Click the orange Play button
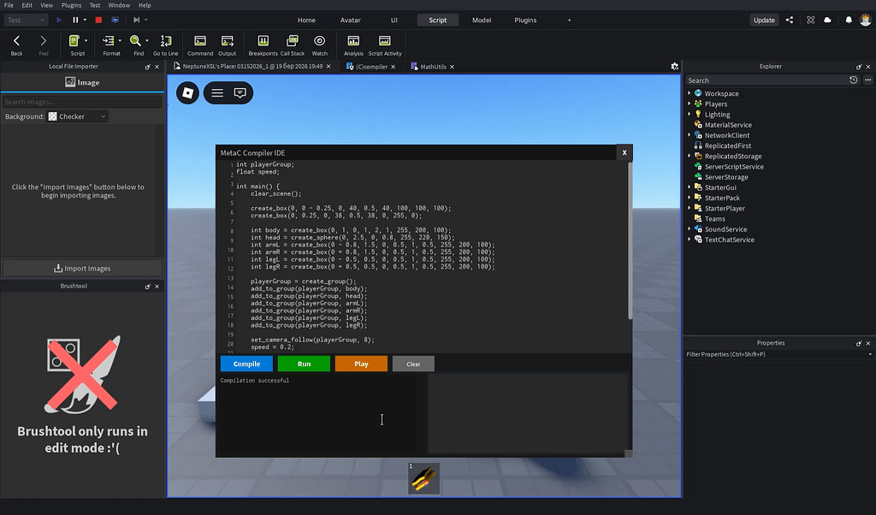The image size is (876, 515). [361, 364]
